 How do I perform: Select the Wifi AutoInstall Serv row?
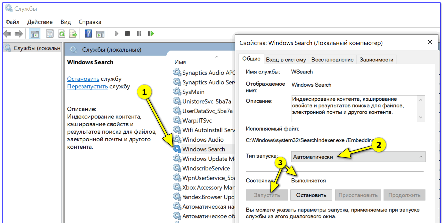point(204,130)
